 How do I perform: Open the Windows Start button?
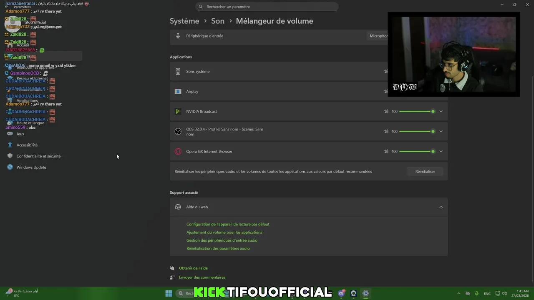coord(169,293)
